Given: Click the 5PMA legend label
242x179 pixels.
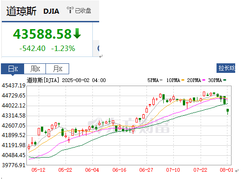Looking at the screenshot, I should pyautogui.click(x=153, y=80).
